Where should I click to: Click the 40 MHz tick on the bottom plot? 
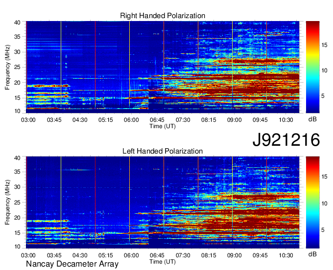pos(17,158)
